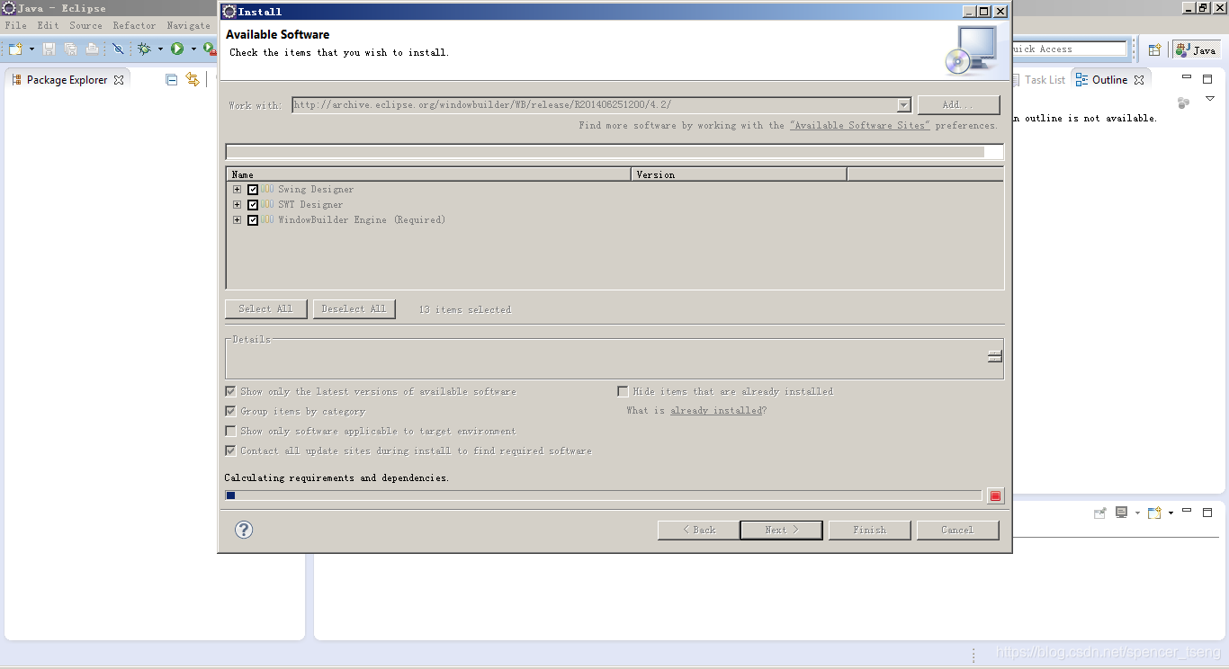Open the Available Software Sites link
Viewport: 1229px width, 669px height.
[859, 125]
